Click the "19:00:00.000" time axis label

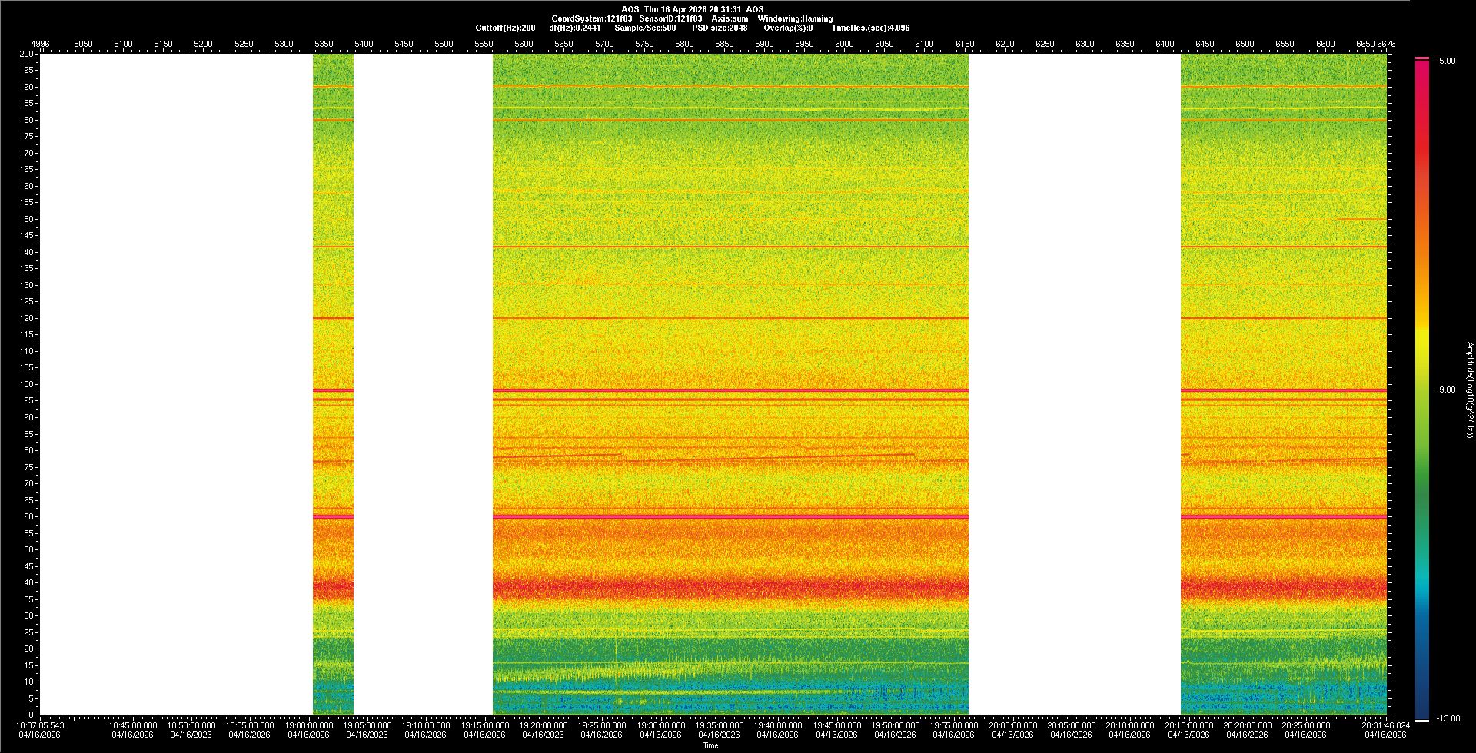pyautogui.click(x=309, y=725)
